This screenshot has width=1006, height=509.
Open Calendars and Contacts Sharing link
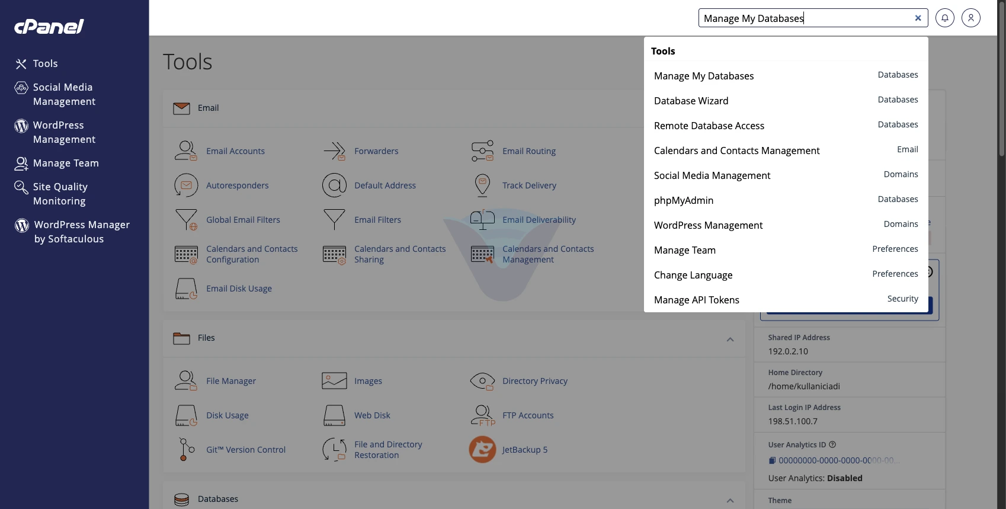(400, 254)
